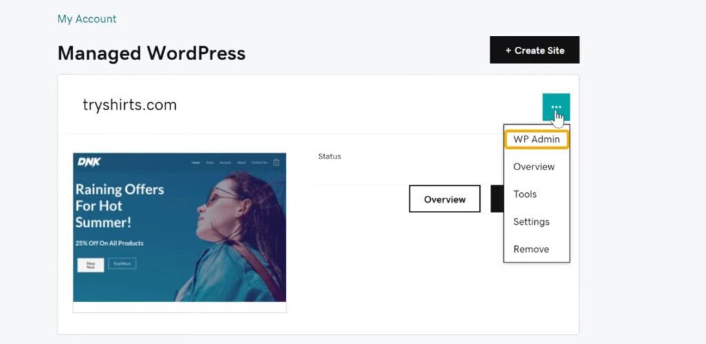The width and height of the screenshot is (706, 344).
Task: Click Shop Now in the site preview
Action: (90, 264)
